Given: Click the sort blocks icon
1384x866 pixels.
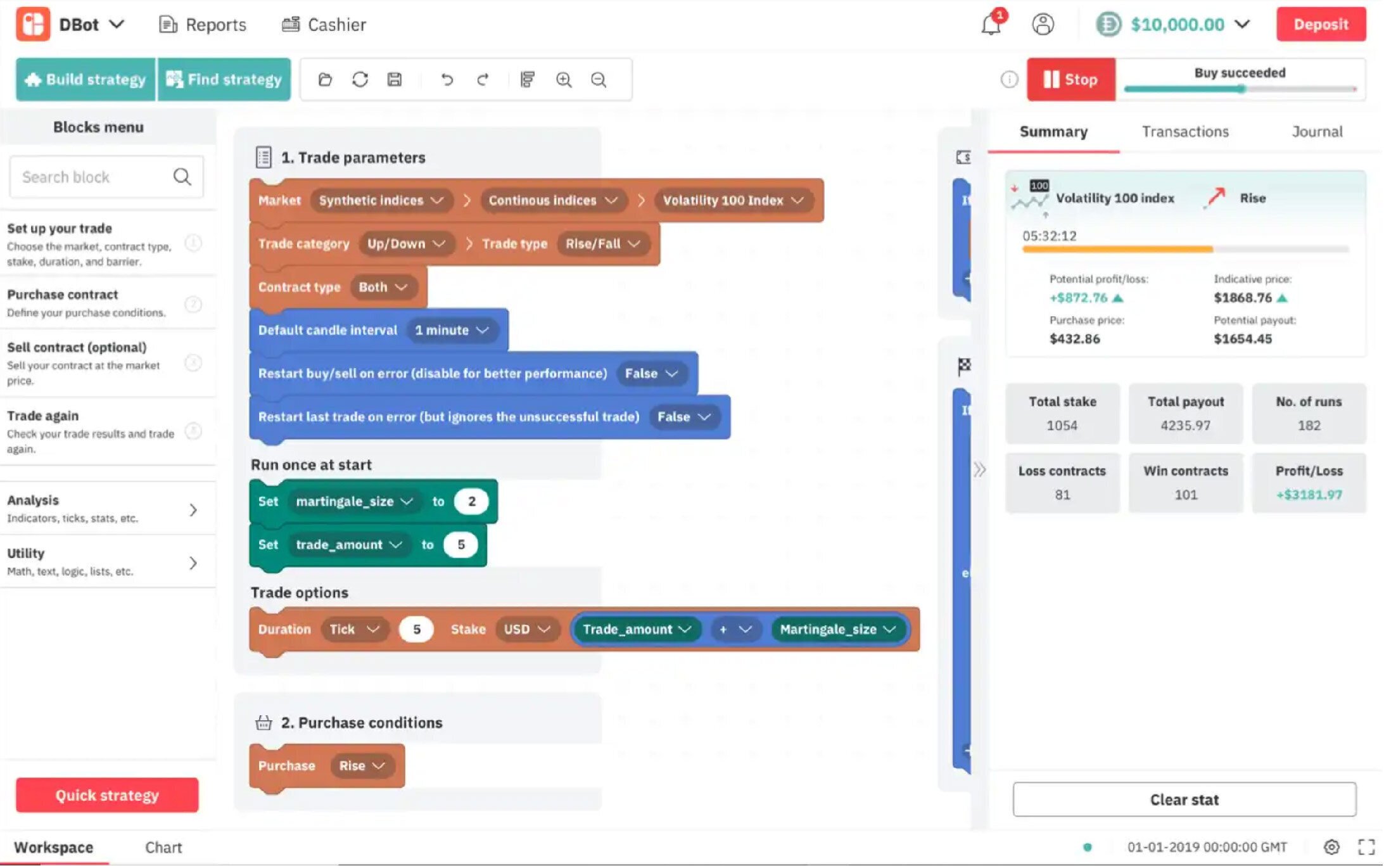Looking at the screenshot, I should [x=527, y=79].
